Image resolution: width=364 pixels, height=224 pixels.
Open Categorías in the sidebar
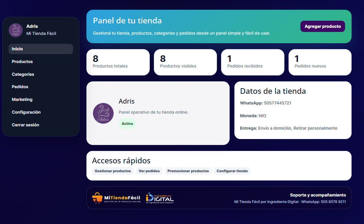(41, 74)
